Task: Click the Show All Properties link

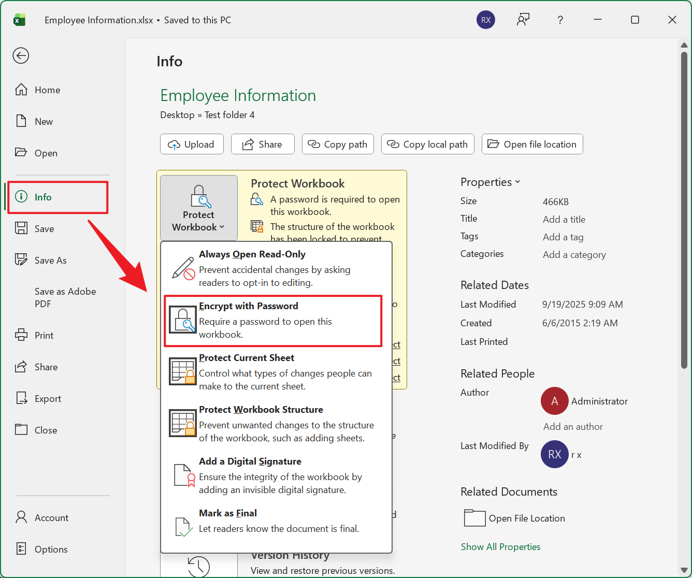Action: pyautogui.click(x=500, y=546)
